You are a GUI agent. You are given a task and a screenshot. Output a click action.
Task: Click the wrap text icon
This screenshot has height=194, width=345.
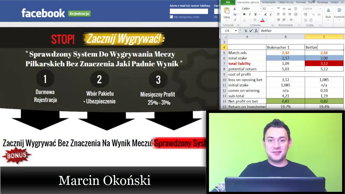(296, 9)
